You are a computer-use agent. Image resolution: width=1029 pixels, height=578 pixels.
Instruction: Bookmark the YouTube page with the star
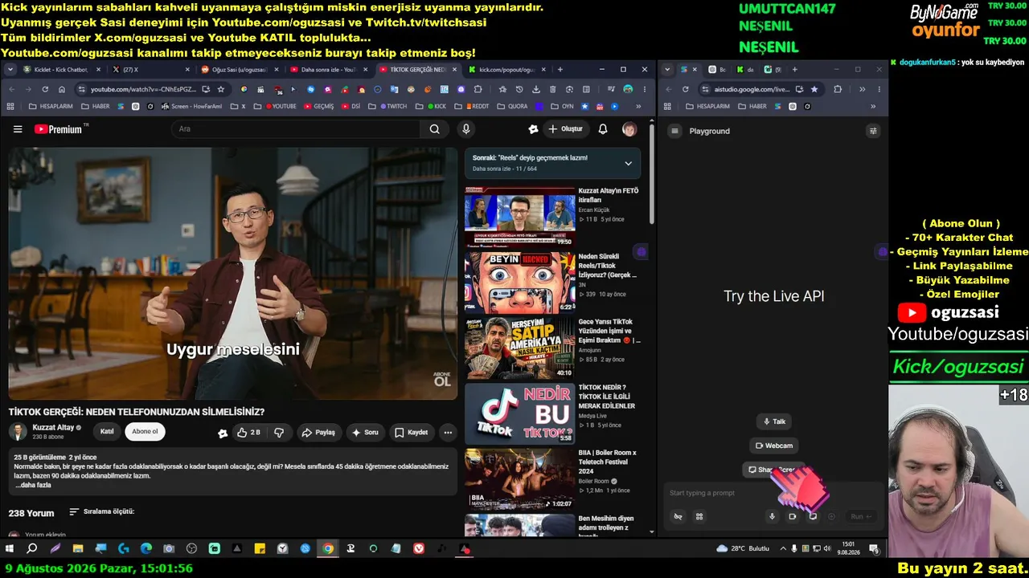(221, 89)
